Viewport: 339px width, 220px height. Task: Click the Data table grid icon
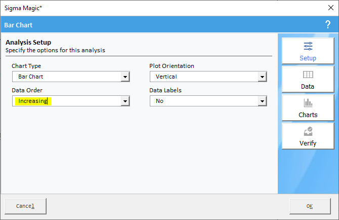coord(308,75)
